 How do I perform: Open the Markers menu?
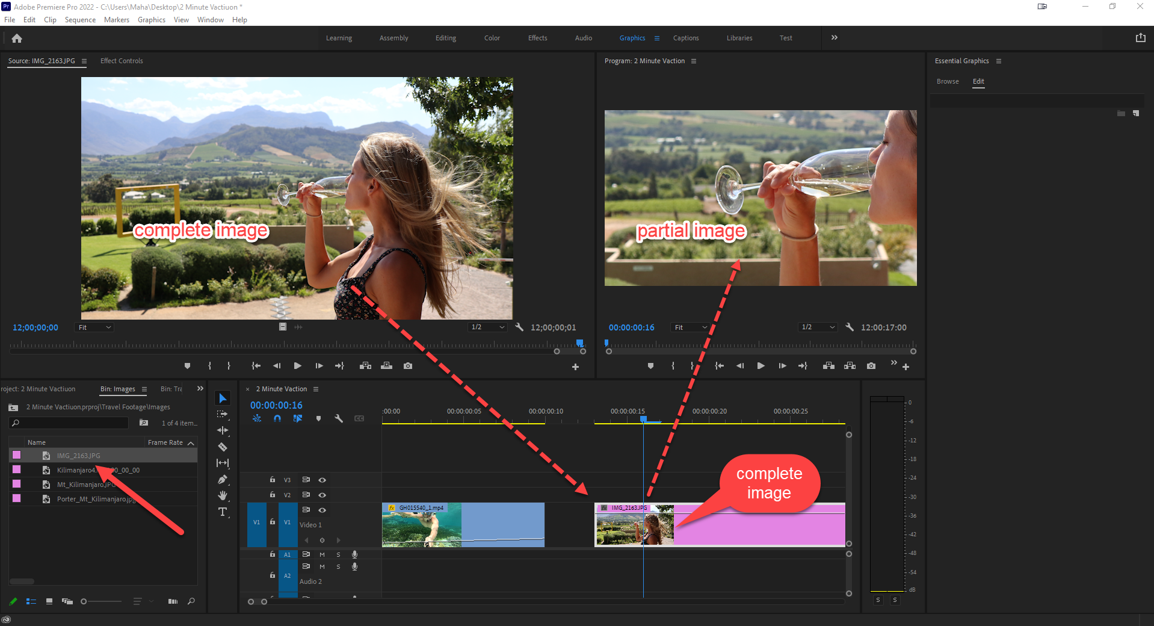click(x=116, y=19)
